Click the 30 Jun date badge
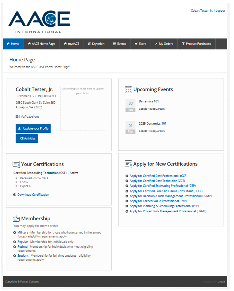Viewport: 234px width, 291px height. pos(131,106)
